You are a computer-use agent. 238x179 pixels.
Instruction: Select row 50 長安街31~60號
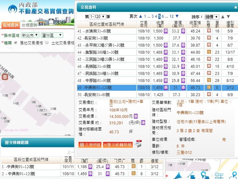click(157, 95)
